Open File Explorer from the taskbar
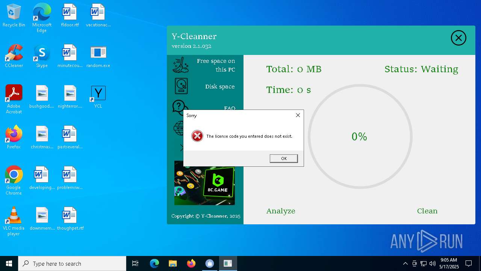481x271 pixels. pos(172,263)
